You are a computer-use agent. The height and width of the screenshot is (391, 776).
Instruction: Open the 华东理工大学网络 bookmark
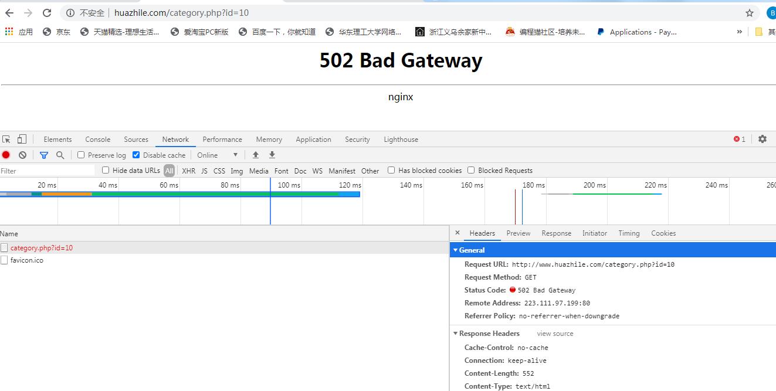[364, 32]
